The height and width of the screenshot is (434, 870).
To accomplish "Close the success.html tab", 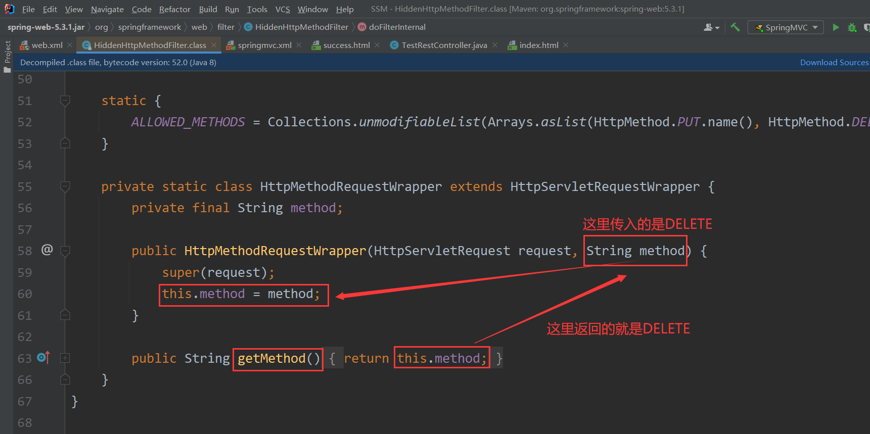I will pos(377,45).
